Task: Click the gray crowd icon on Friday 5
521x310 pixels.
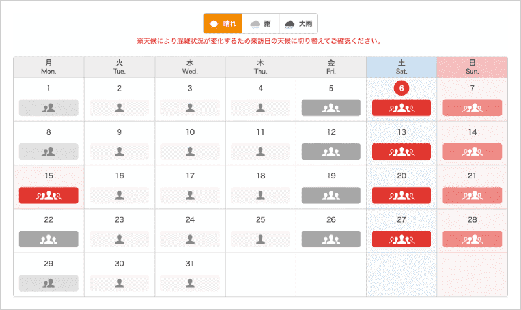Action: pos(331,108)
